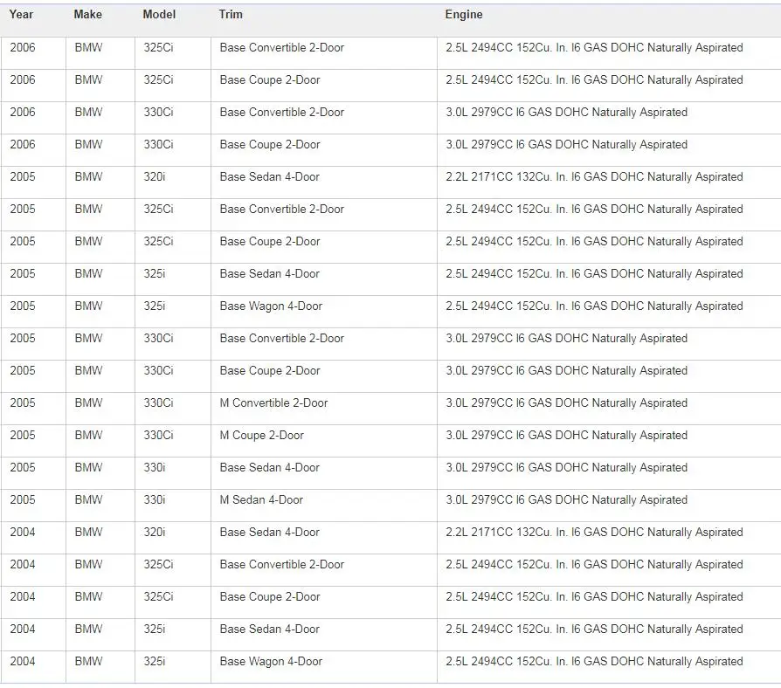The width and height of the screenshot is (781, 688).
Task: Select year cell of 2004 325i Wagon row
Action: tap(33, 667)
